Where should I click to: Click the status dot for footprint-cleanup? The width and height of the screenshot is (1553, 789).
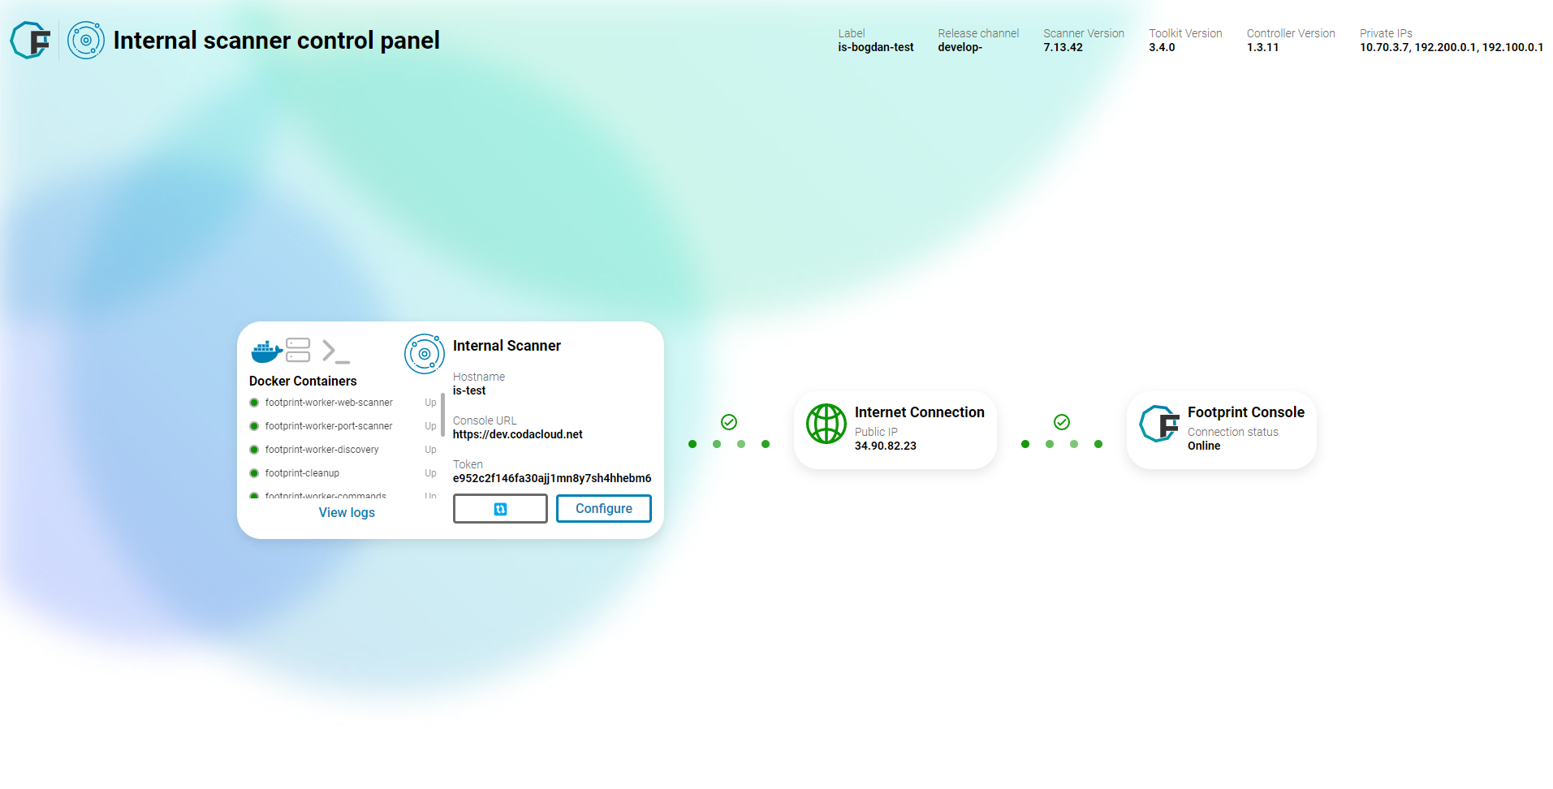(255, 472)
